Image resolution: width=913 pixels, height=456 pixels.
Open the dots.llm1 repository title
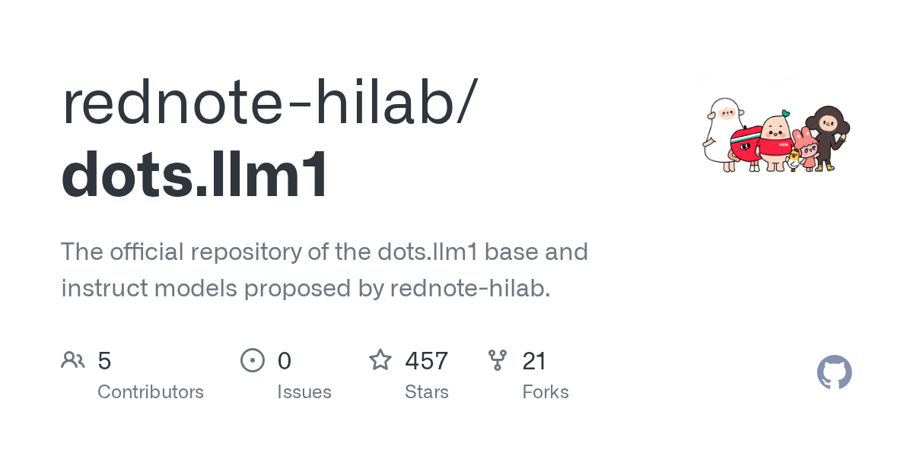196,175
